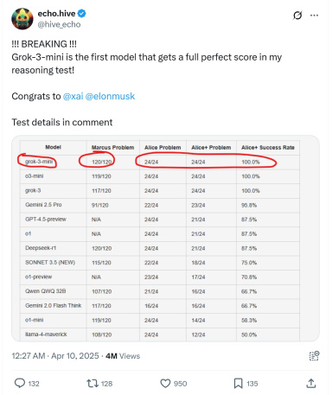Click the echo.hive display name
Image resolution: width=332 pixels, height=395 pixels.
click(56, 13)
